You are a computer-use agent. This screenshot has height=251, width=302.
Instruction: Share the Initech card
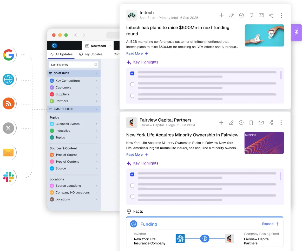tap(271, 15)
